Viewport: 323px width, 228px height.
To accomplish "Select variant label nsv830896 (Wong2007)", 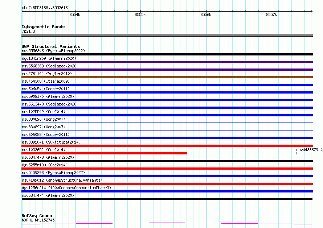I will point(44,119).
